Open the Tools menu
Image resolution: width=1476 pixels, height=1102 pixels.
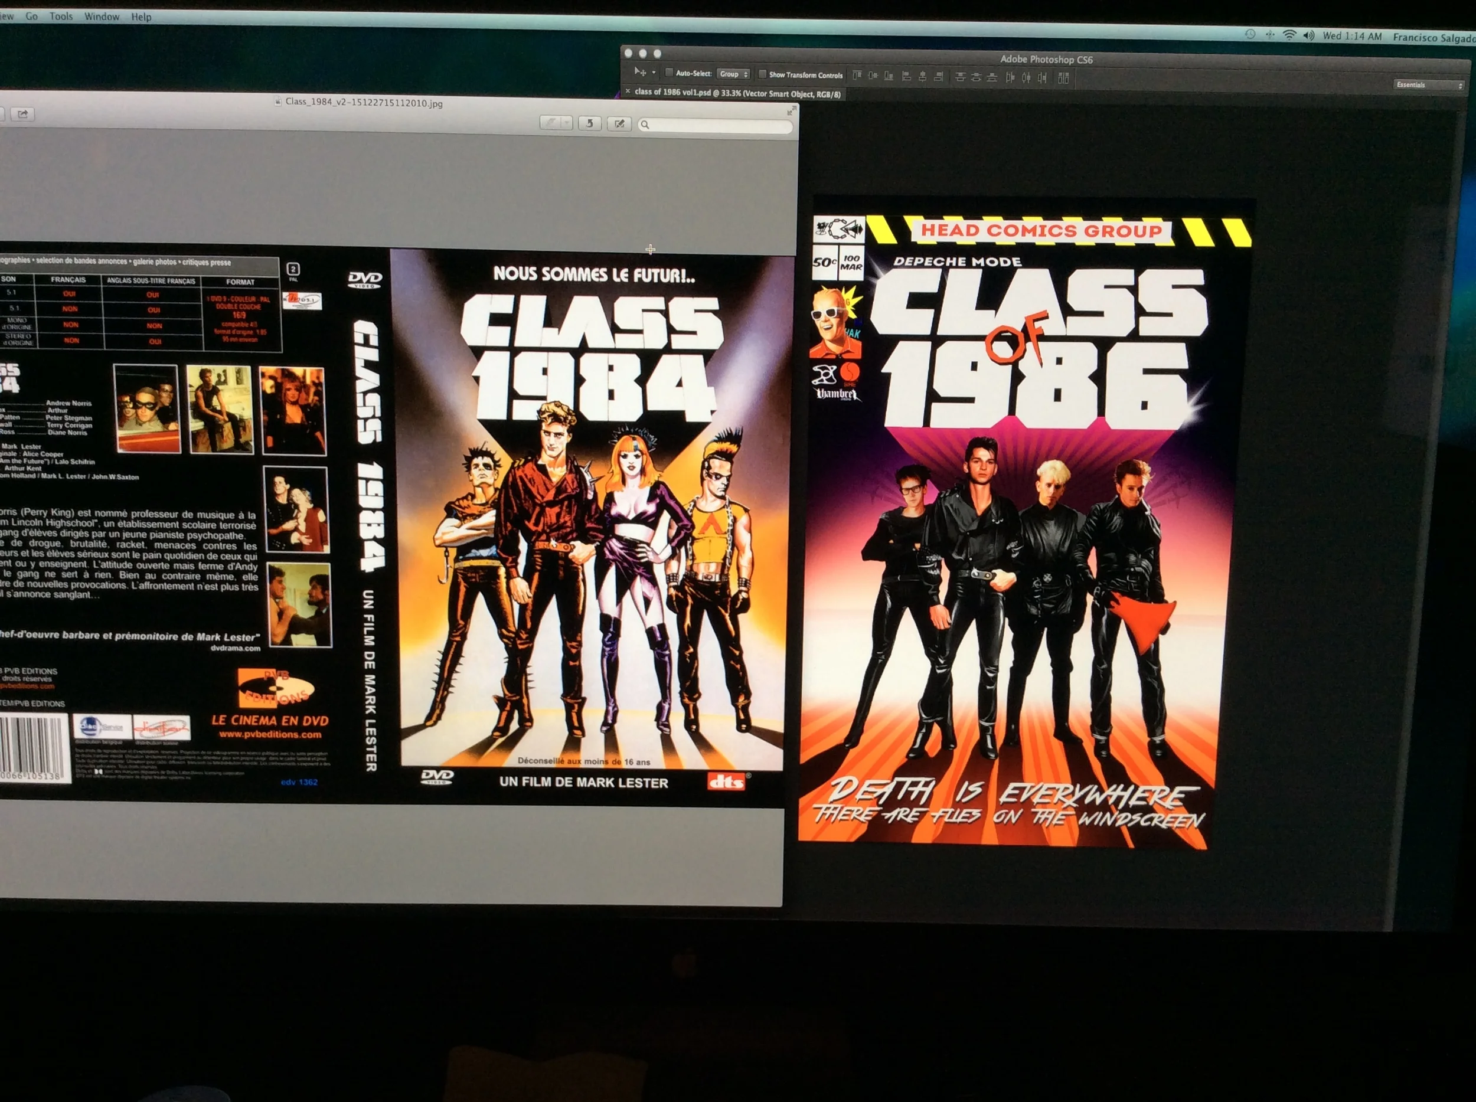coord(61,16)
